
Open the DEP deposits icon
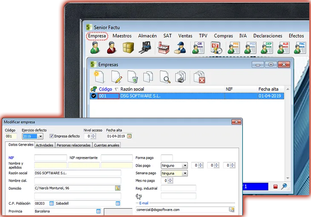(x=267, y=48)
